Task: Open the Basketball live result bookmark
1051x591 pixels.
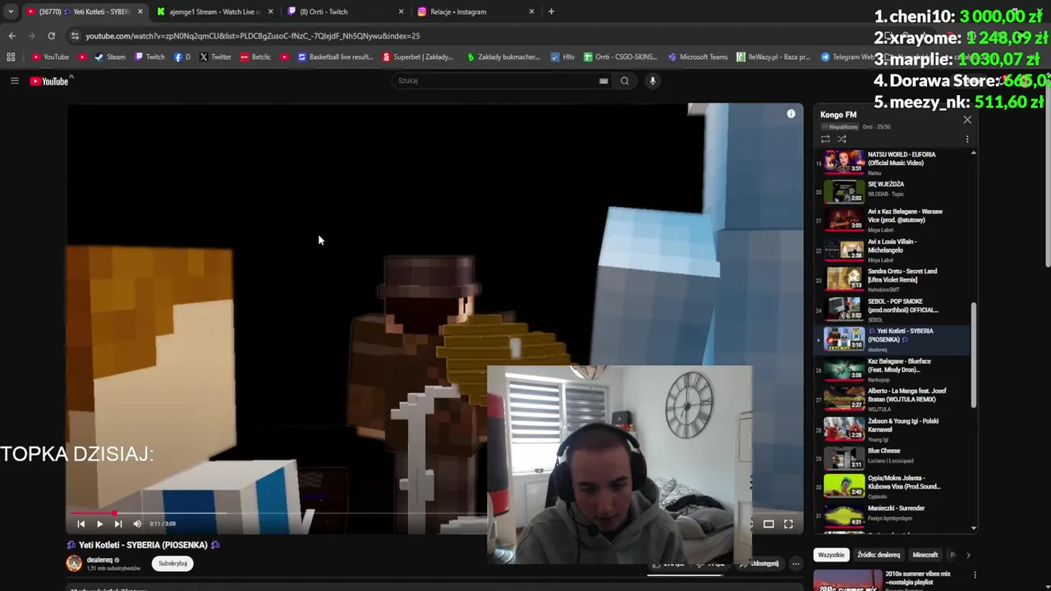Action: [x=335, y=57]
